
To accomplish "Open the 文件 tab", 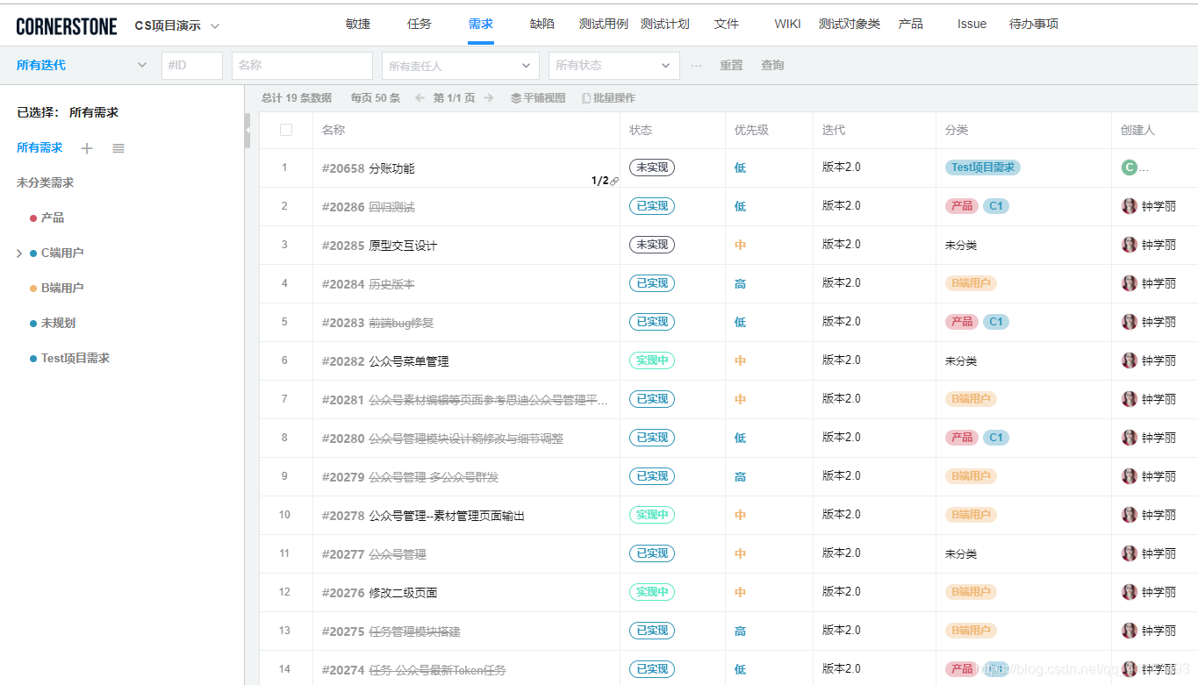I will click(x=727, y=24).
